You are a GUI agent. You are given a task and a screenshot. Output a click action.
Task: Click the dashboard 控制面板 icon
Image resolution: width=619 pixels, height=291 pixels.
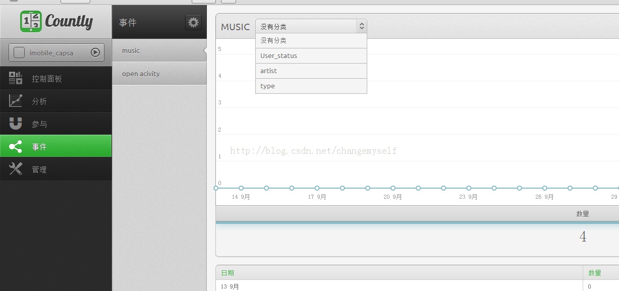(16, 78)
